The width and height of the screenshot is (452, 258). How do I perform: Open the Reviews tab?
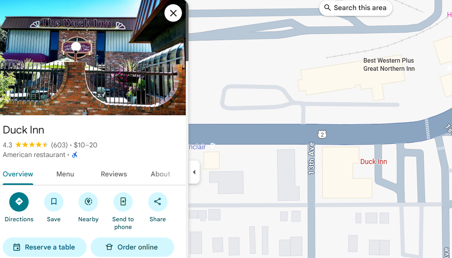pyautogui.click(x=114, y=174)
